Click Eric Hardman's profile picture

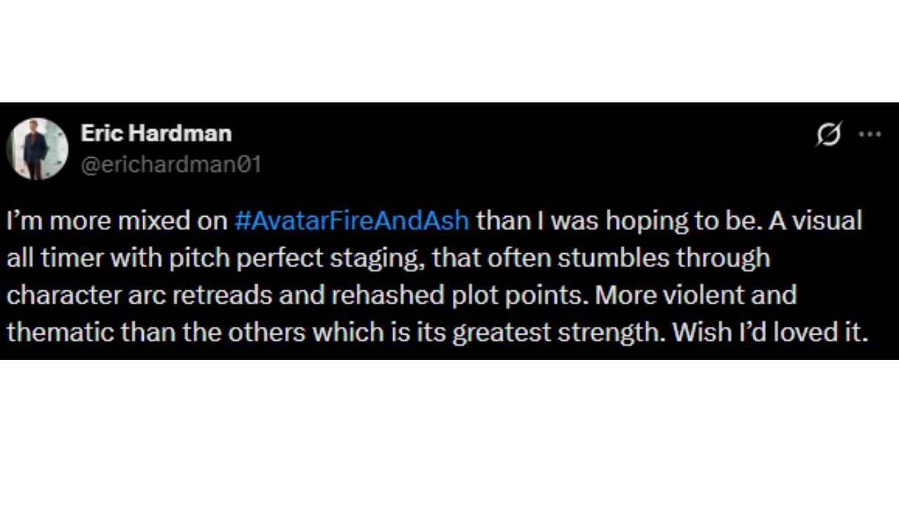tap(37, 149)
